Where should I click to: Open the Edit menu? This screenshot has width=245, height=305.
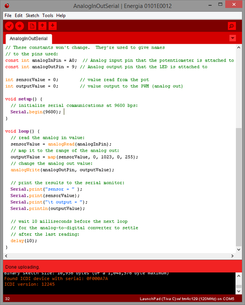point(19,15)
